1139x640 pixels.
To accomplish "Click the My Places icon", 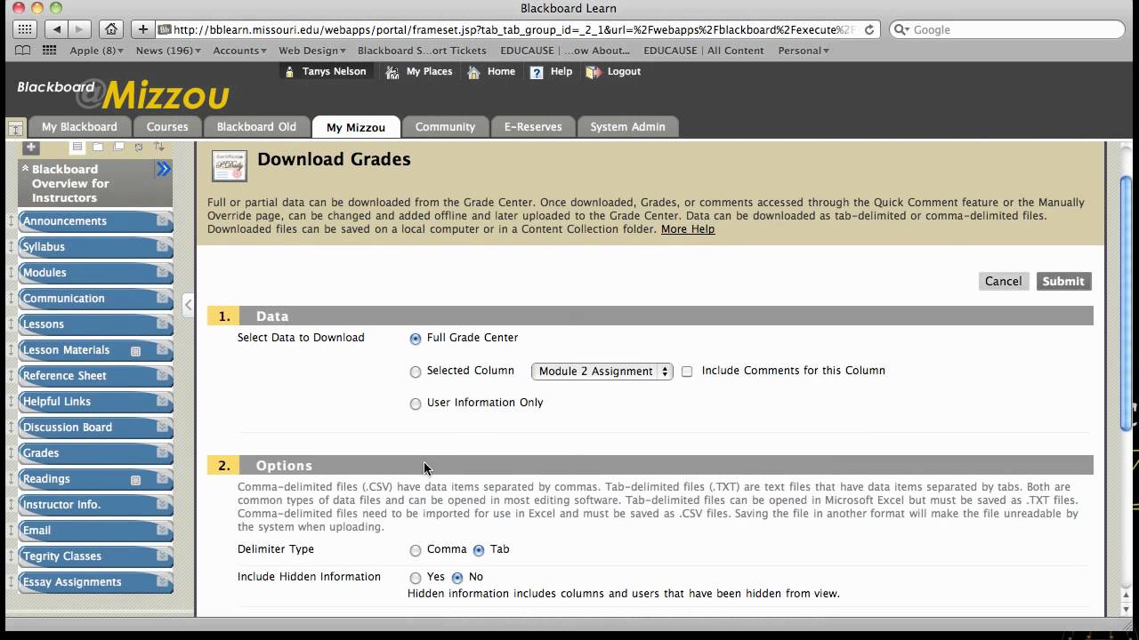I will click(392, 72).
